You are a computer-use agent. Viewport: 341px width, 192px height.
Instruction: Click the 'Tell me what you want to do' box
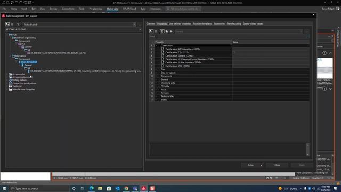pyautogui.click(x=183, y=9)
